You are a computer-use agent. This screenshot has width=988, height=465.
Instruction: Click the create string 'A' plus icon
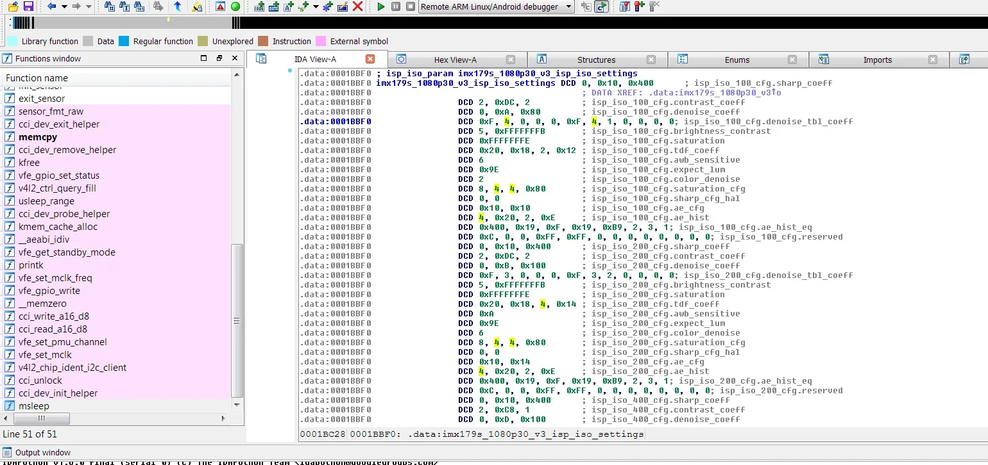[x=289, y=6]
